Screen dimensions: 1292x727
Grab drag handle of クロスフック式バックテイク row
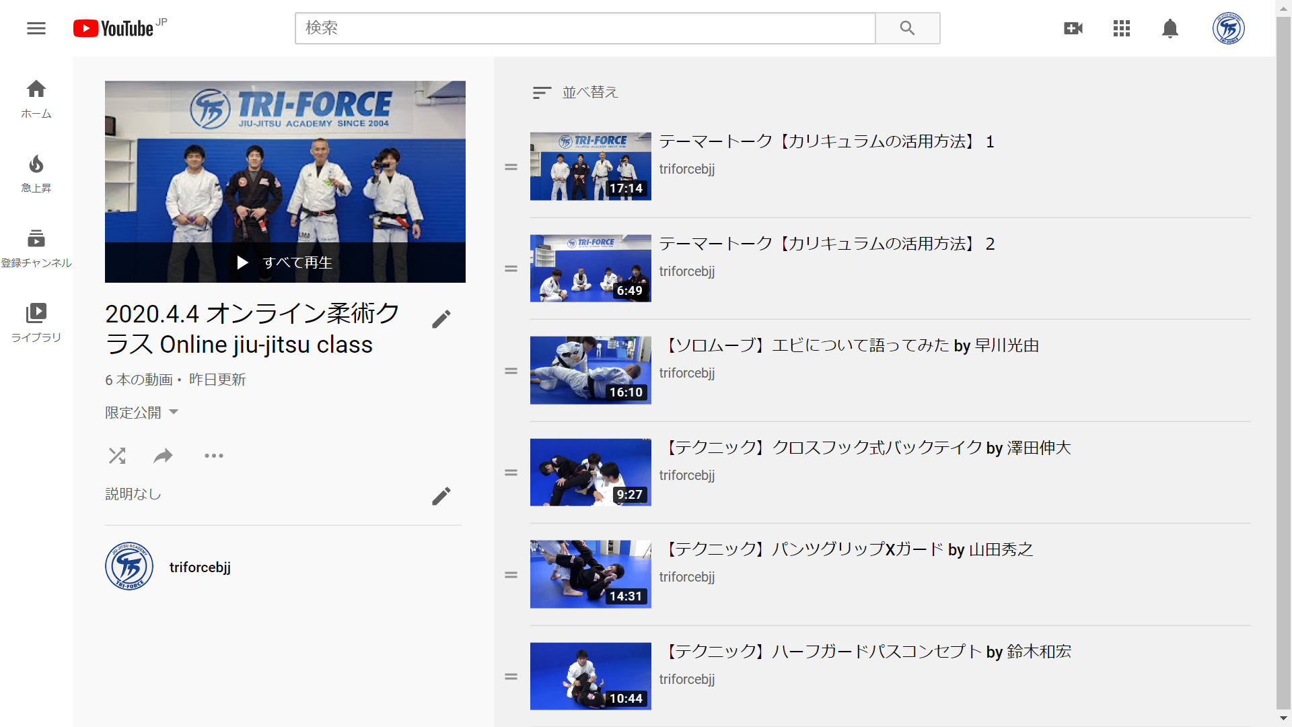511,473
